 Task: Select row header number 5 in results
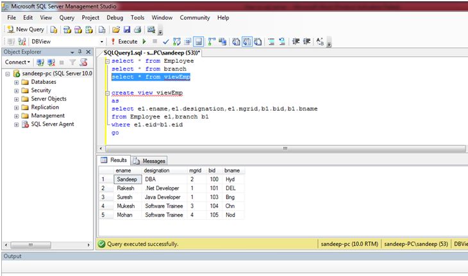106,215
